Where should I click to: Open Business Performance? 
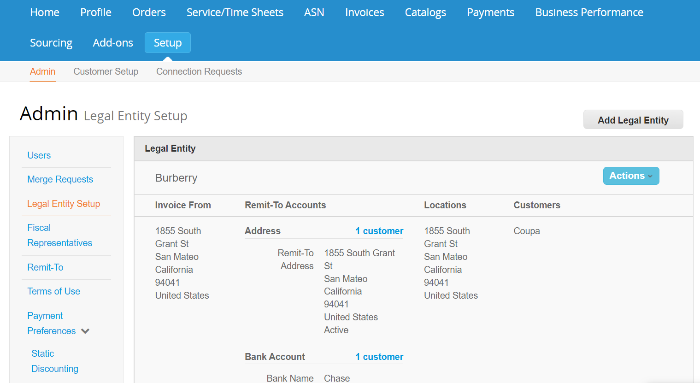589,12
